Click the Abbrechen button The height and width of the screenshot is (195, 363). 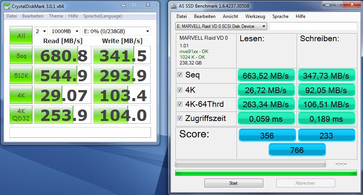point(305,183)
